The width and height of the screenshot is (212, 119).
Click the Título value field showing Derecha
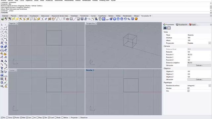coord(199,35)
